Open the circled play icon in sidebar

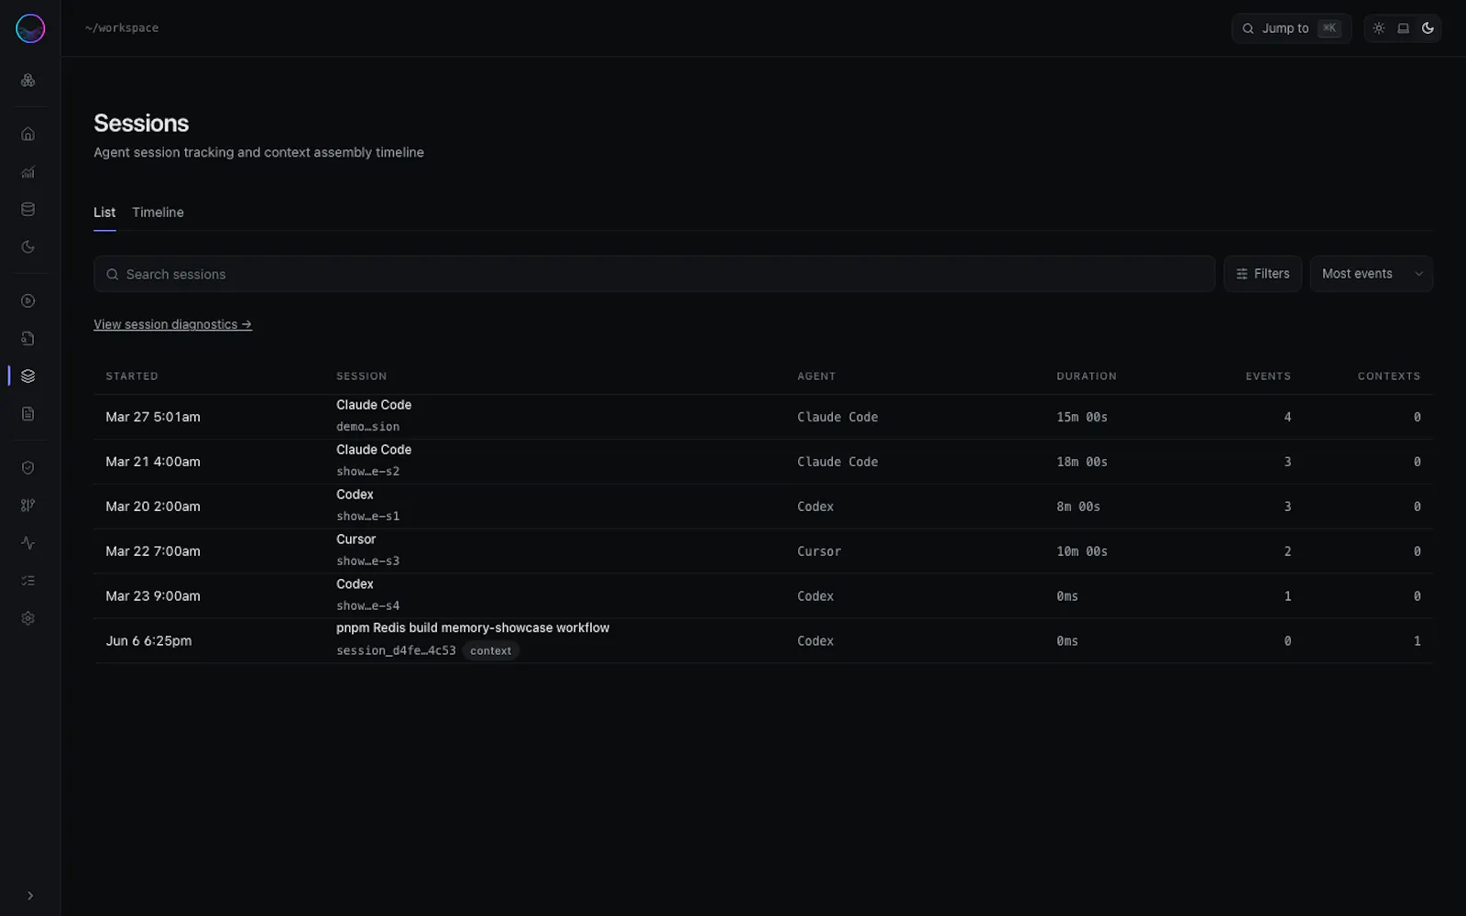click(28, 301)
